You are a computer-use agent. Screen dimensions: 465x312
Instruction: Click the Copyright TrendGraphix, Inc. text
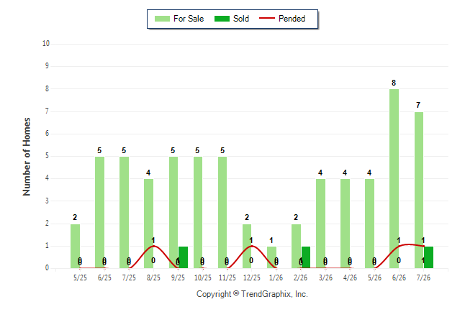tap(252, 294)
